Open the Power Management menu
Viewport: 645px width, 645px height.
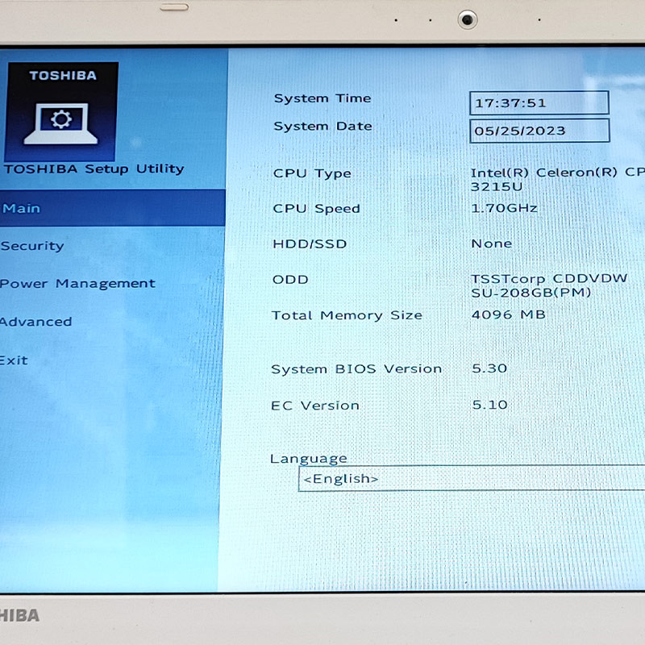pyautogui.click(x=77, y=284)
